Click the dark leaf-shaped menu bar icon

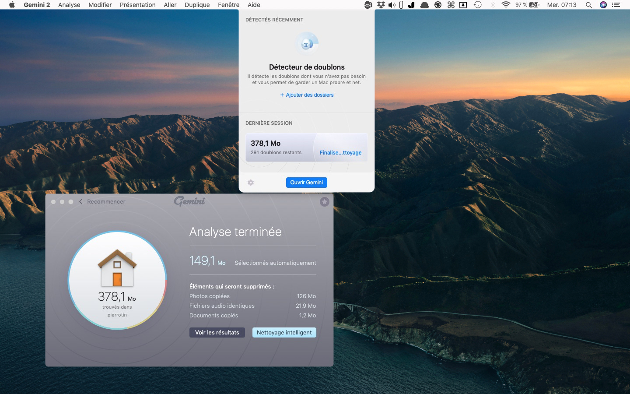coord(411,5)
